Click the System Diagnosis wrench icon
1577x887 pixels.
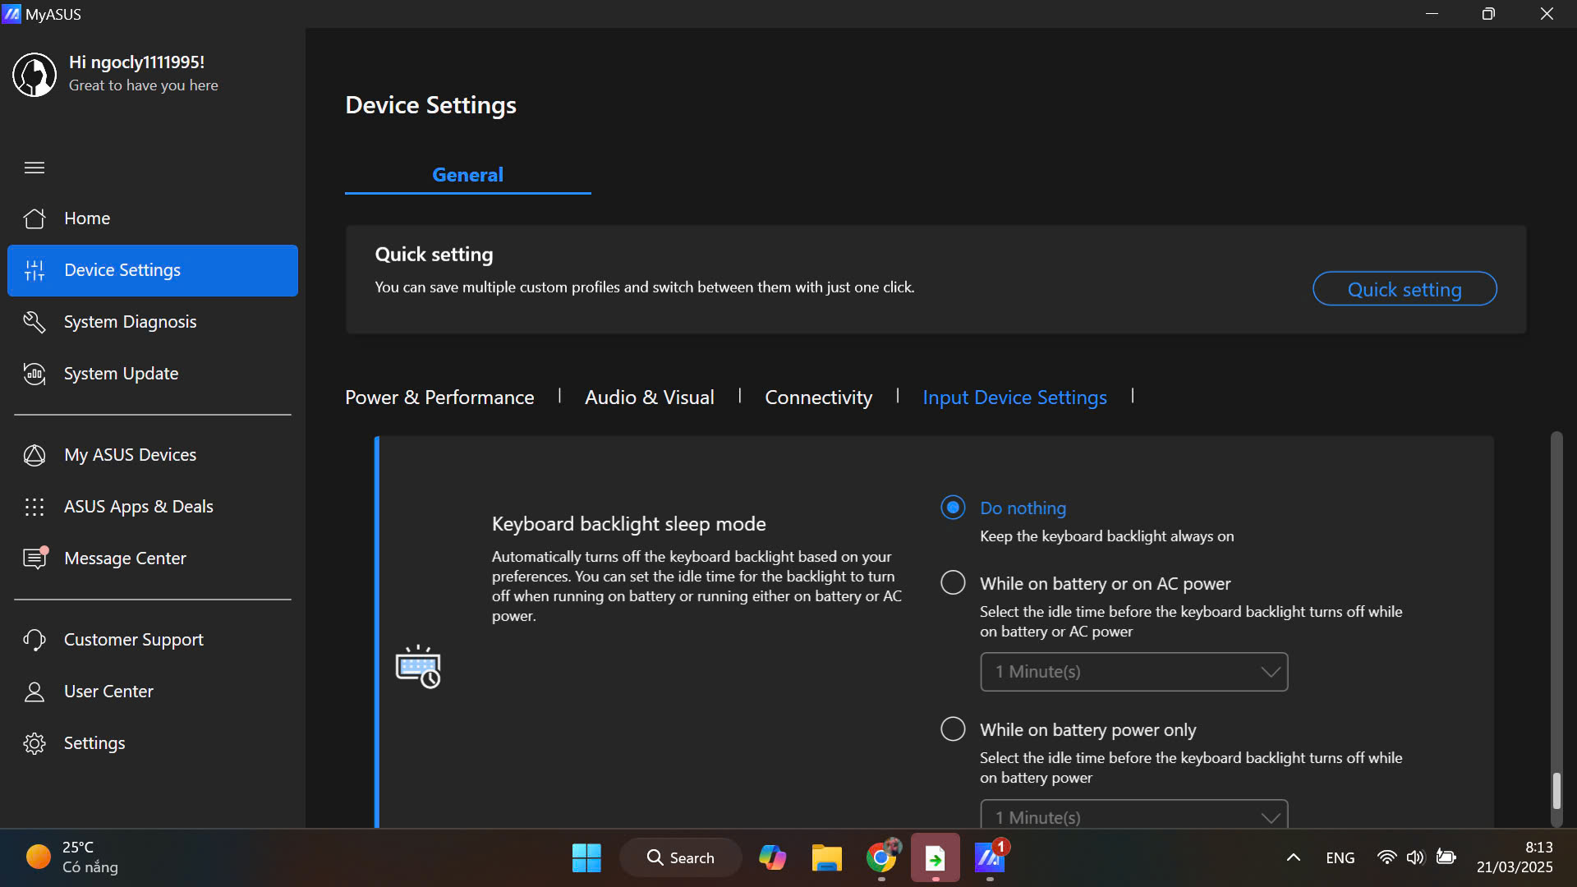pyautogui.click(x=34, y=322)
